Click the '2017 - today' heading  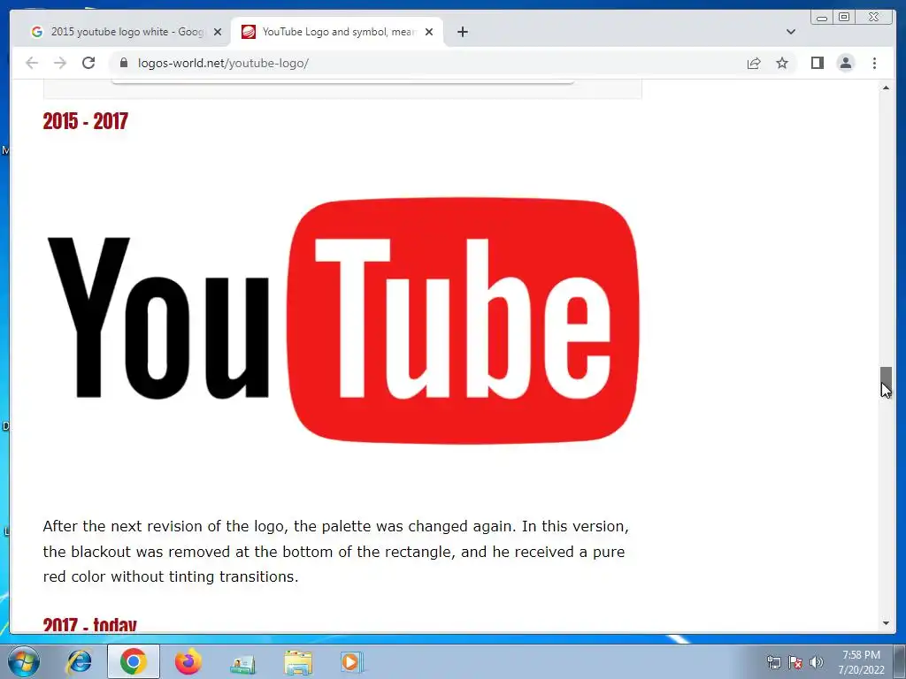click(89, 624)
